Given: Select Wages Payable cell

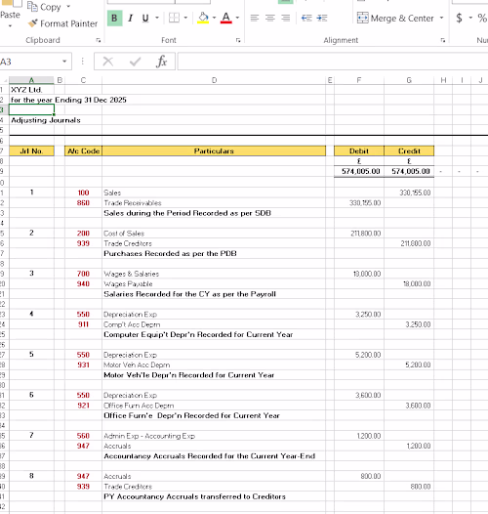Looking at the screenshot, I should click(x=214, y=284).
